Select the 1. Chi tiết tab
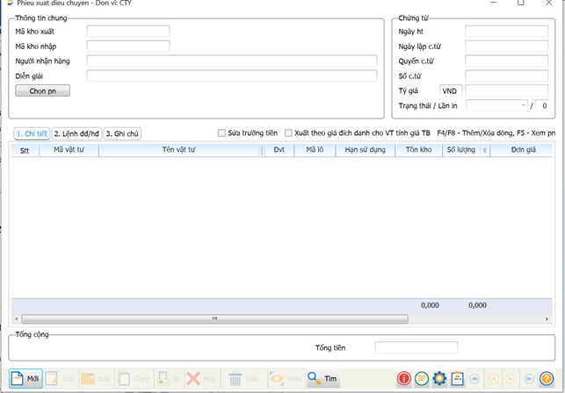Screen dimensions: 565x393 [x=32, y=133]
